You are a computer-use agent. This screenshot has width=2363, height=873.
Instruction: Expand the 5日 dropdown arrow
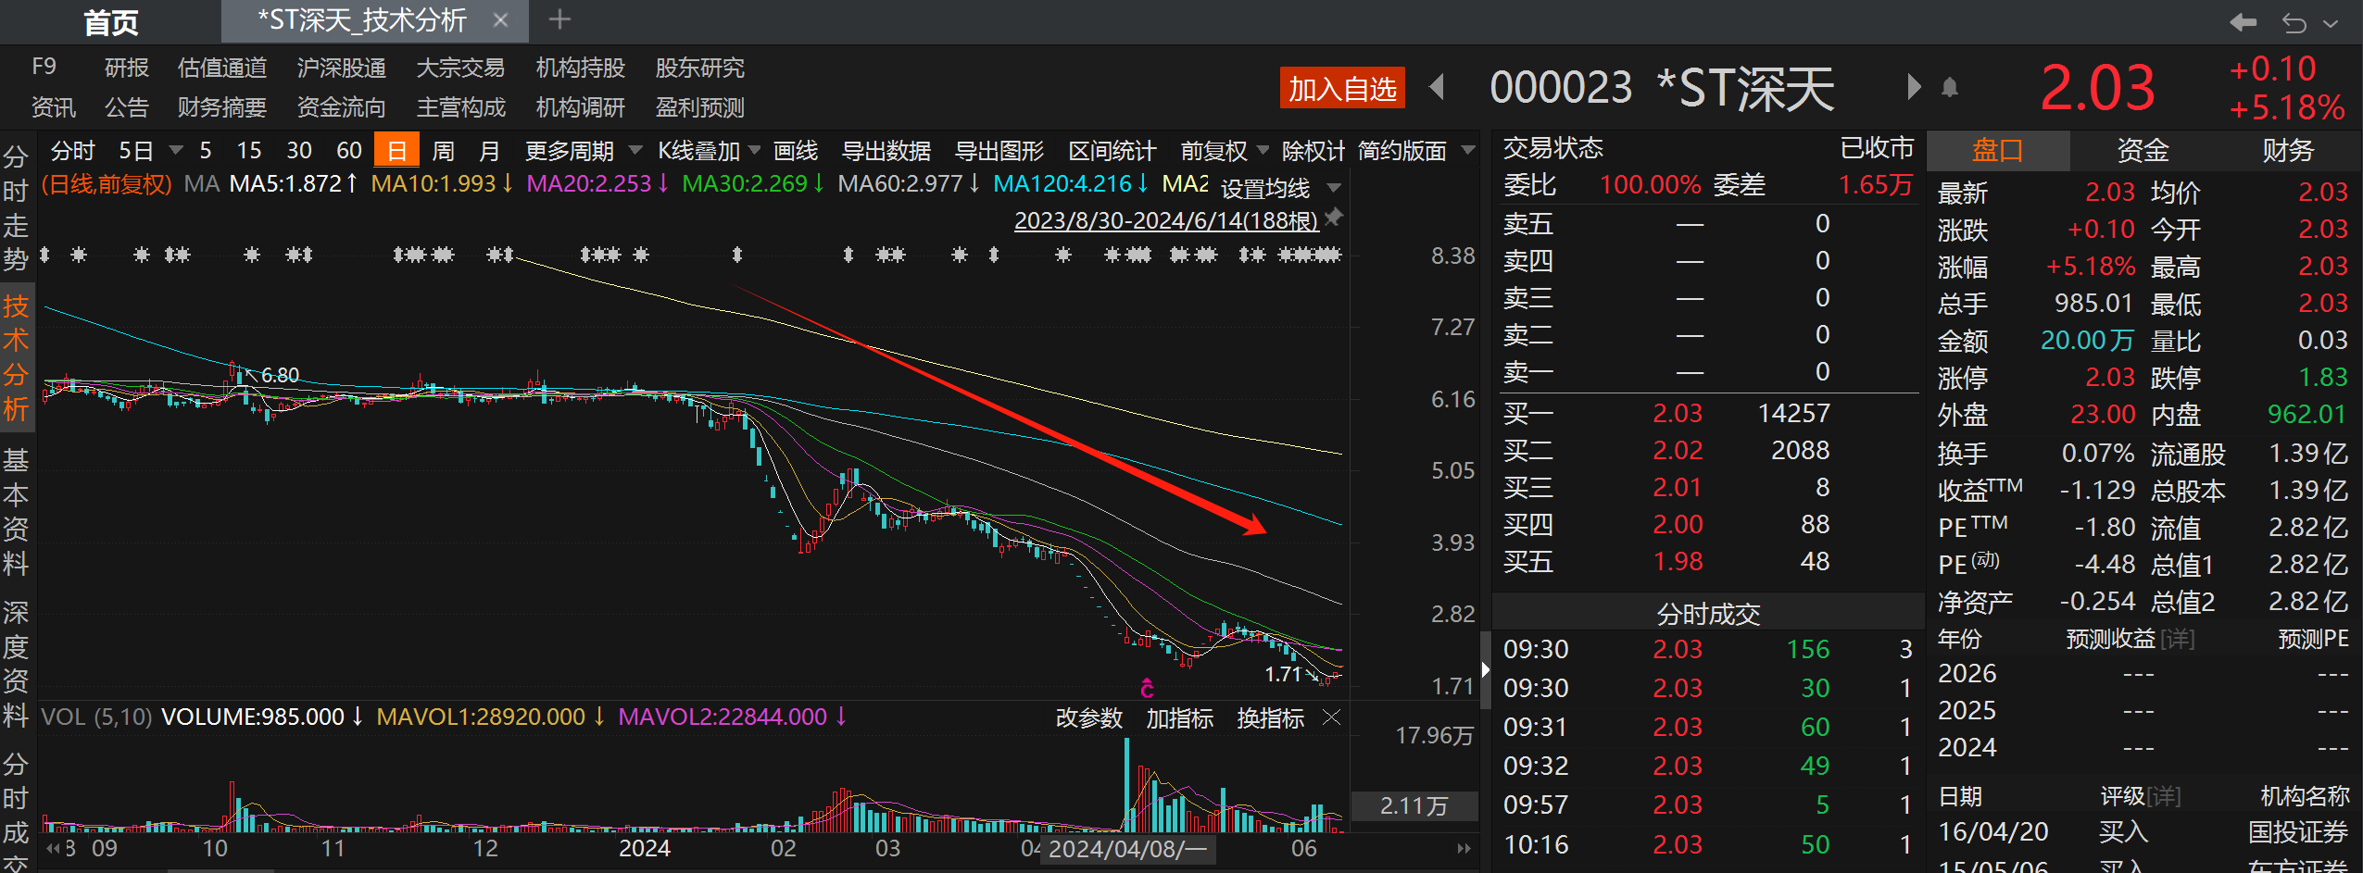coord(175,150)
